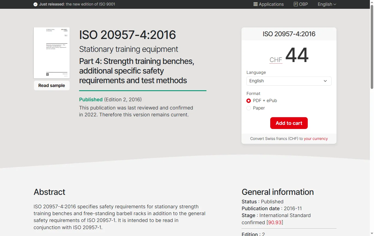Click the OBP document icon
The width and height of the screenshot is (374, 236).
[x=296, y=4]
